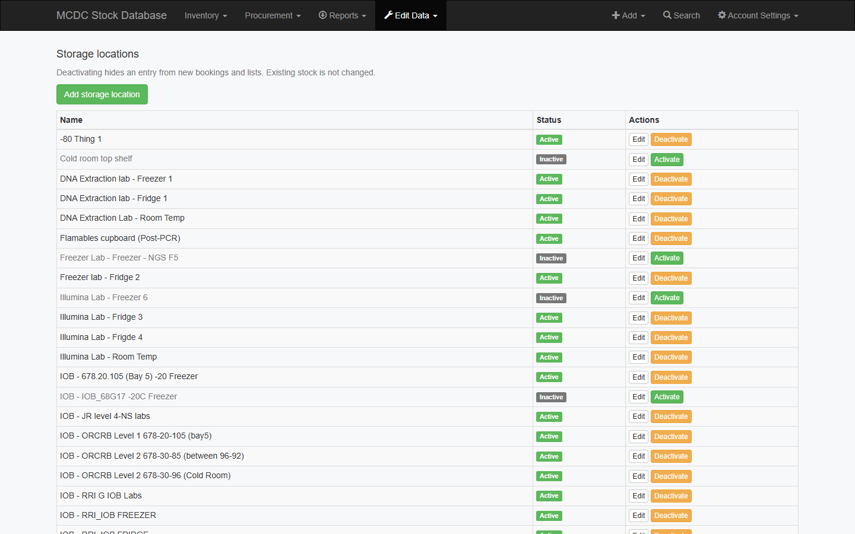Click the Add storage location button

point(102,94)
